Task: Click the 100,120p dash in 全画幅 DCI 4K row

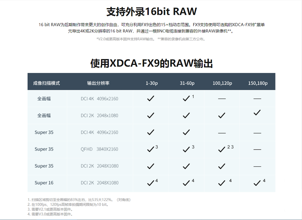Action: [x=222, y=99]
